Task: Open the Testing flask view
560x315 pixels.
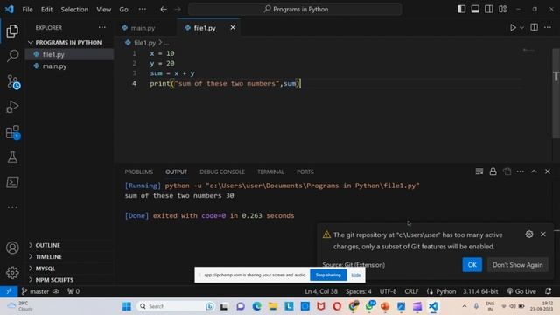Action: coord(12,157)
